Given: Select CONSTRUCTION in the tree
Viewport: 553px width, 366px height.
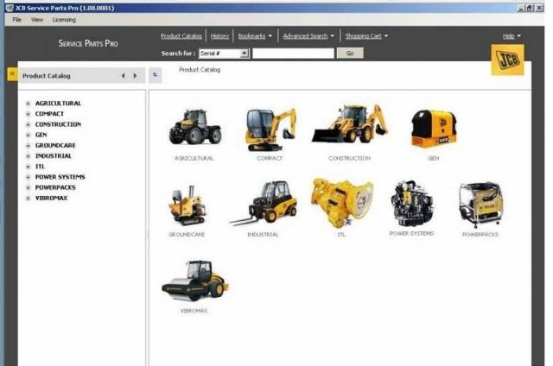Looking at the screenshot, I should tap(58, 124).
